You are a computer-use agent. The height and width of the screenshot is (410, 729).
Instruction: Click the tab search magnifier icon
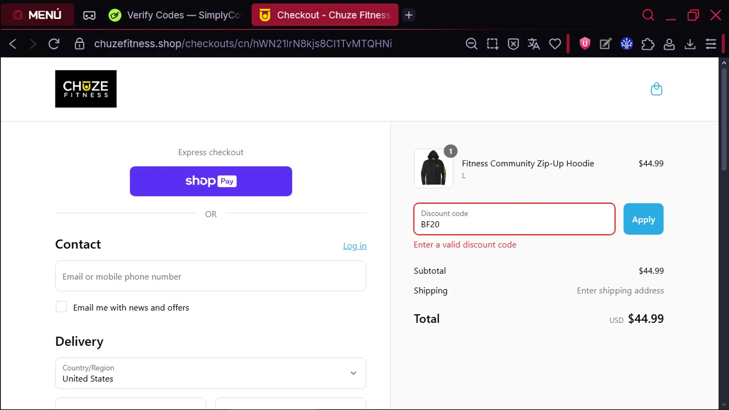[648, 15]
